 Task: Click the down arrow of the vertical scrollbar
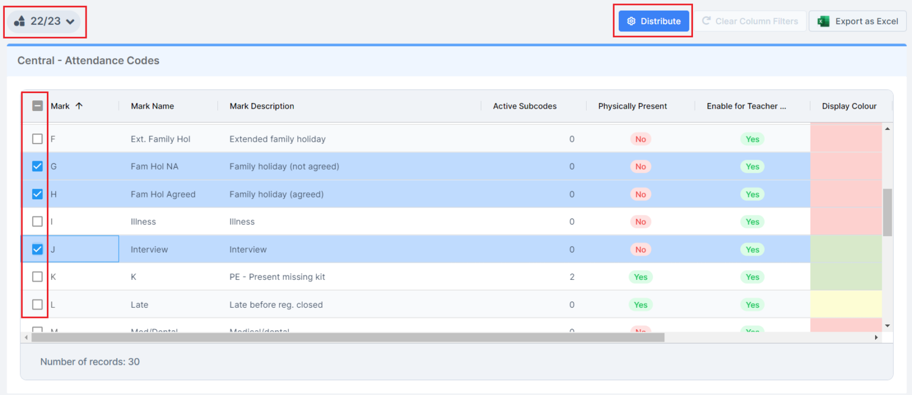coord(888,326)
